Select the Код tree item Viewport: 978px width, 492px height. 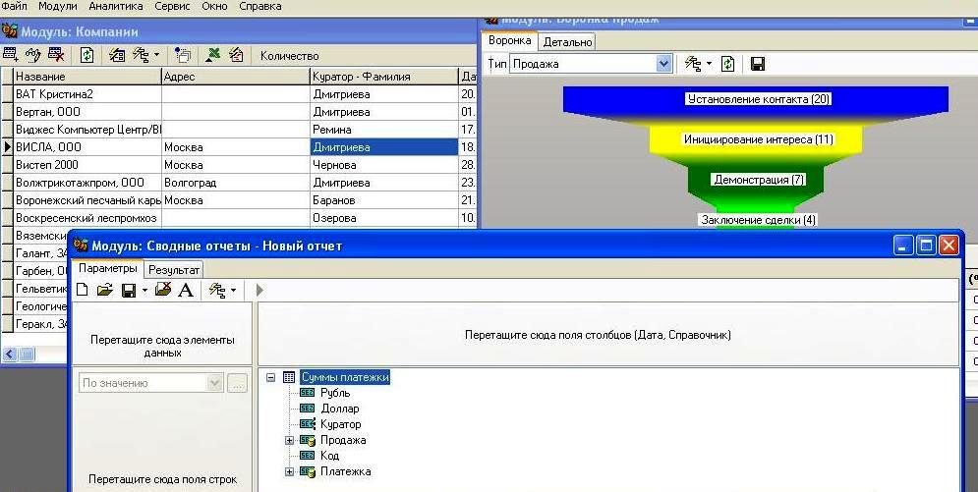point(329,456)
